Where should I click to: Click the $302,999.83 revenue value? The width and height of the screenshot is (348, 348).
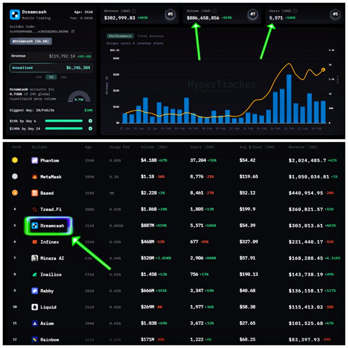[x=119, y=18]
